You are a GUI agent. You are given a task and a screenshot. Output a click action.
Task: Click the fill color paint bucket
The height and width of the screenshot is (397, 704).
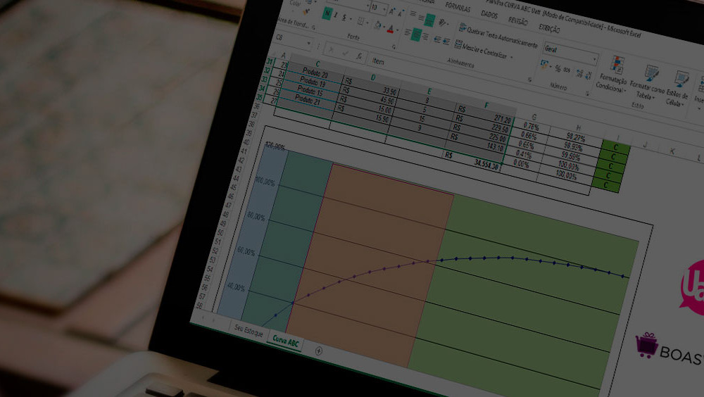click(377, 25)
